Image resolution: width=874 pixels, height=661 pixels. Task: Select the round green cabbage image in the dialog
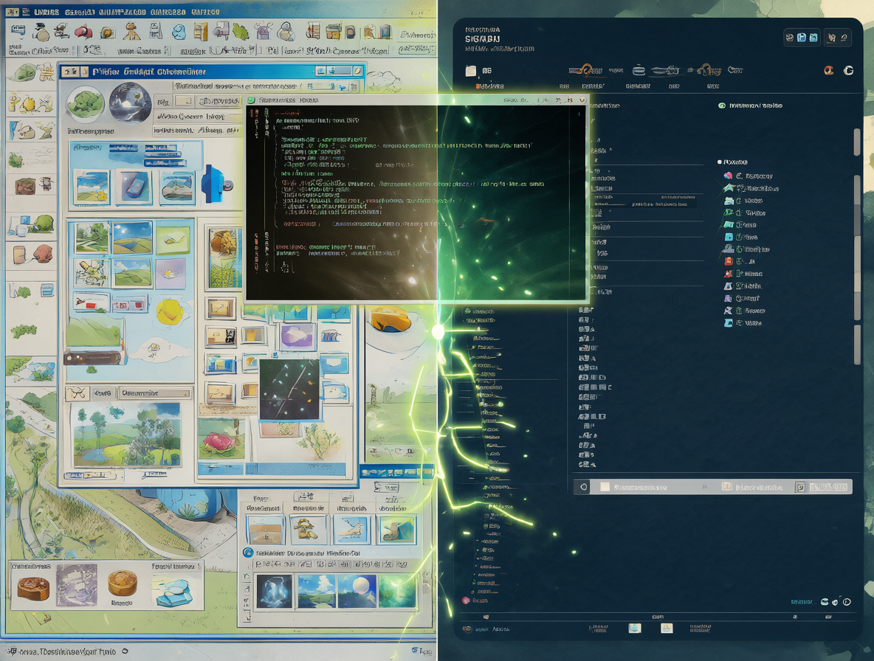86,105
